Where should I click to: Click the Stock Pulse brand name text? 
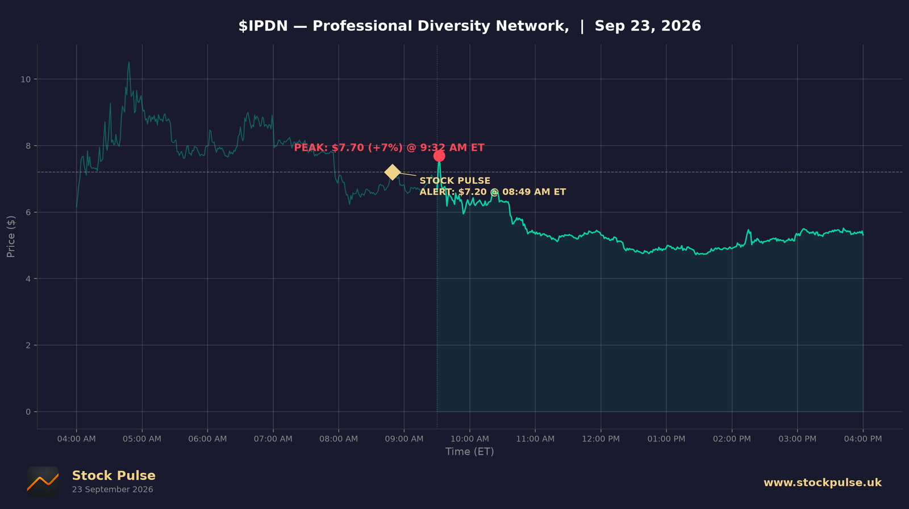(x=114, y=476)
